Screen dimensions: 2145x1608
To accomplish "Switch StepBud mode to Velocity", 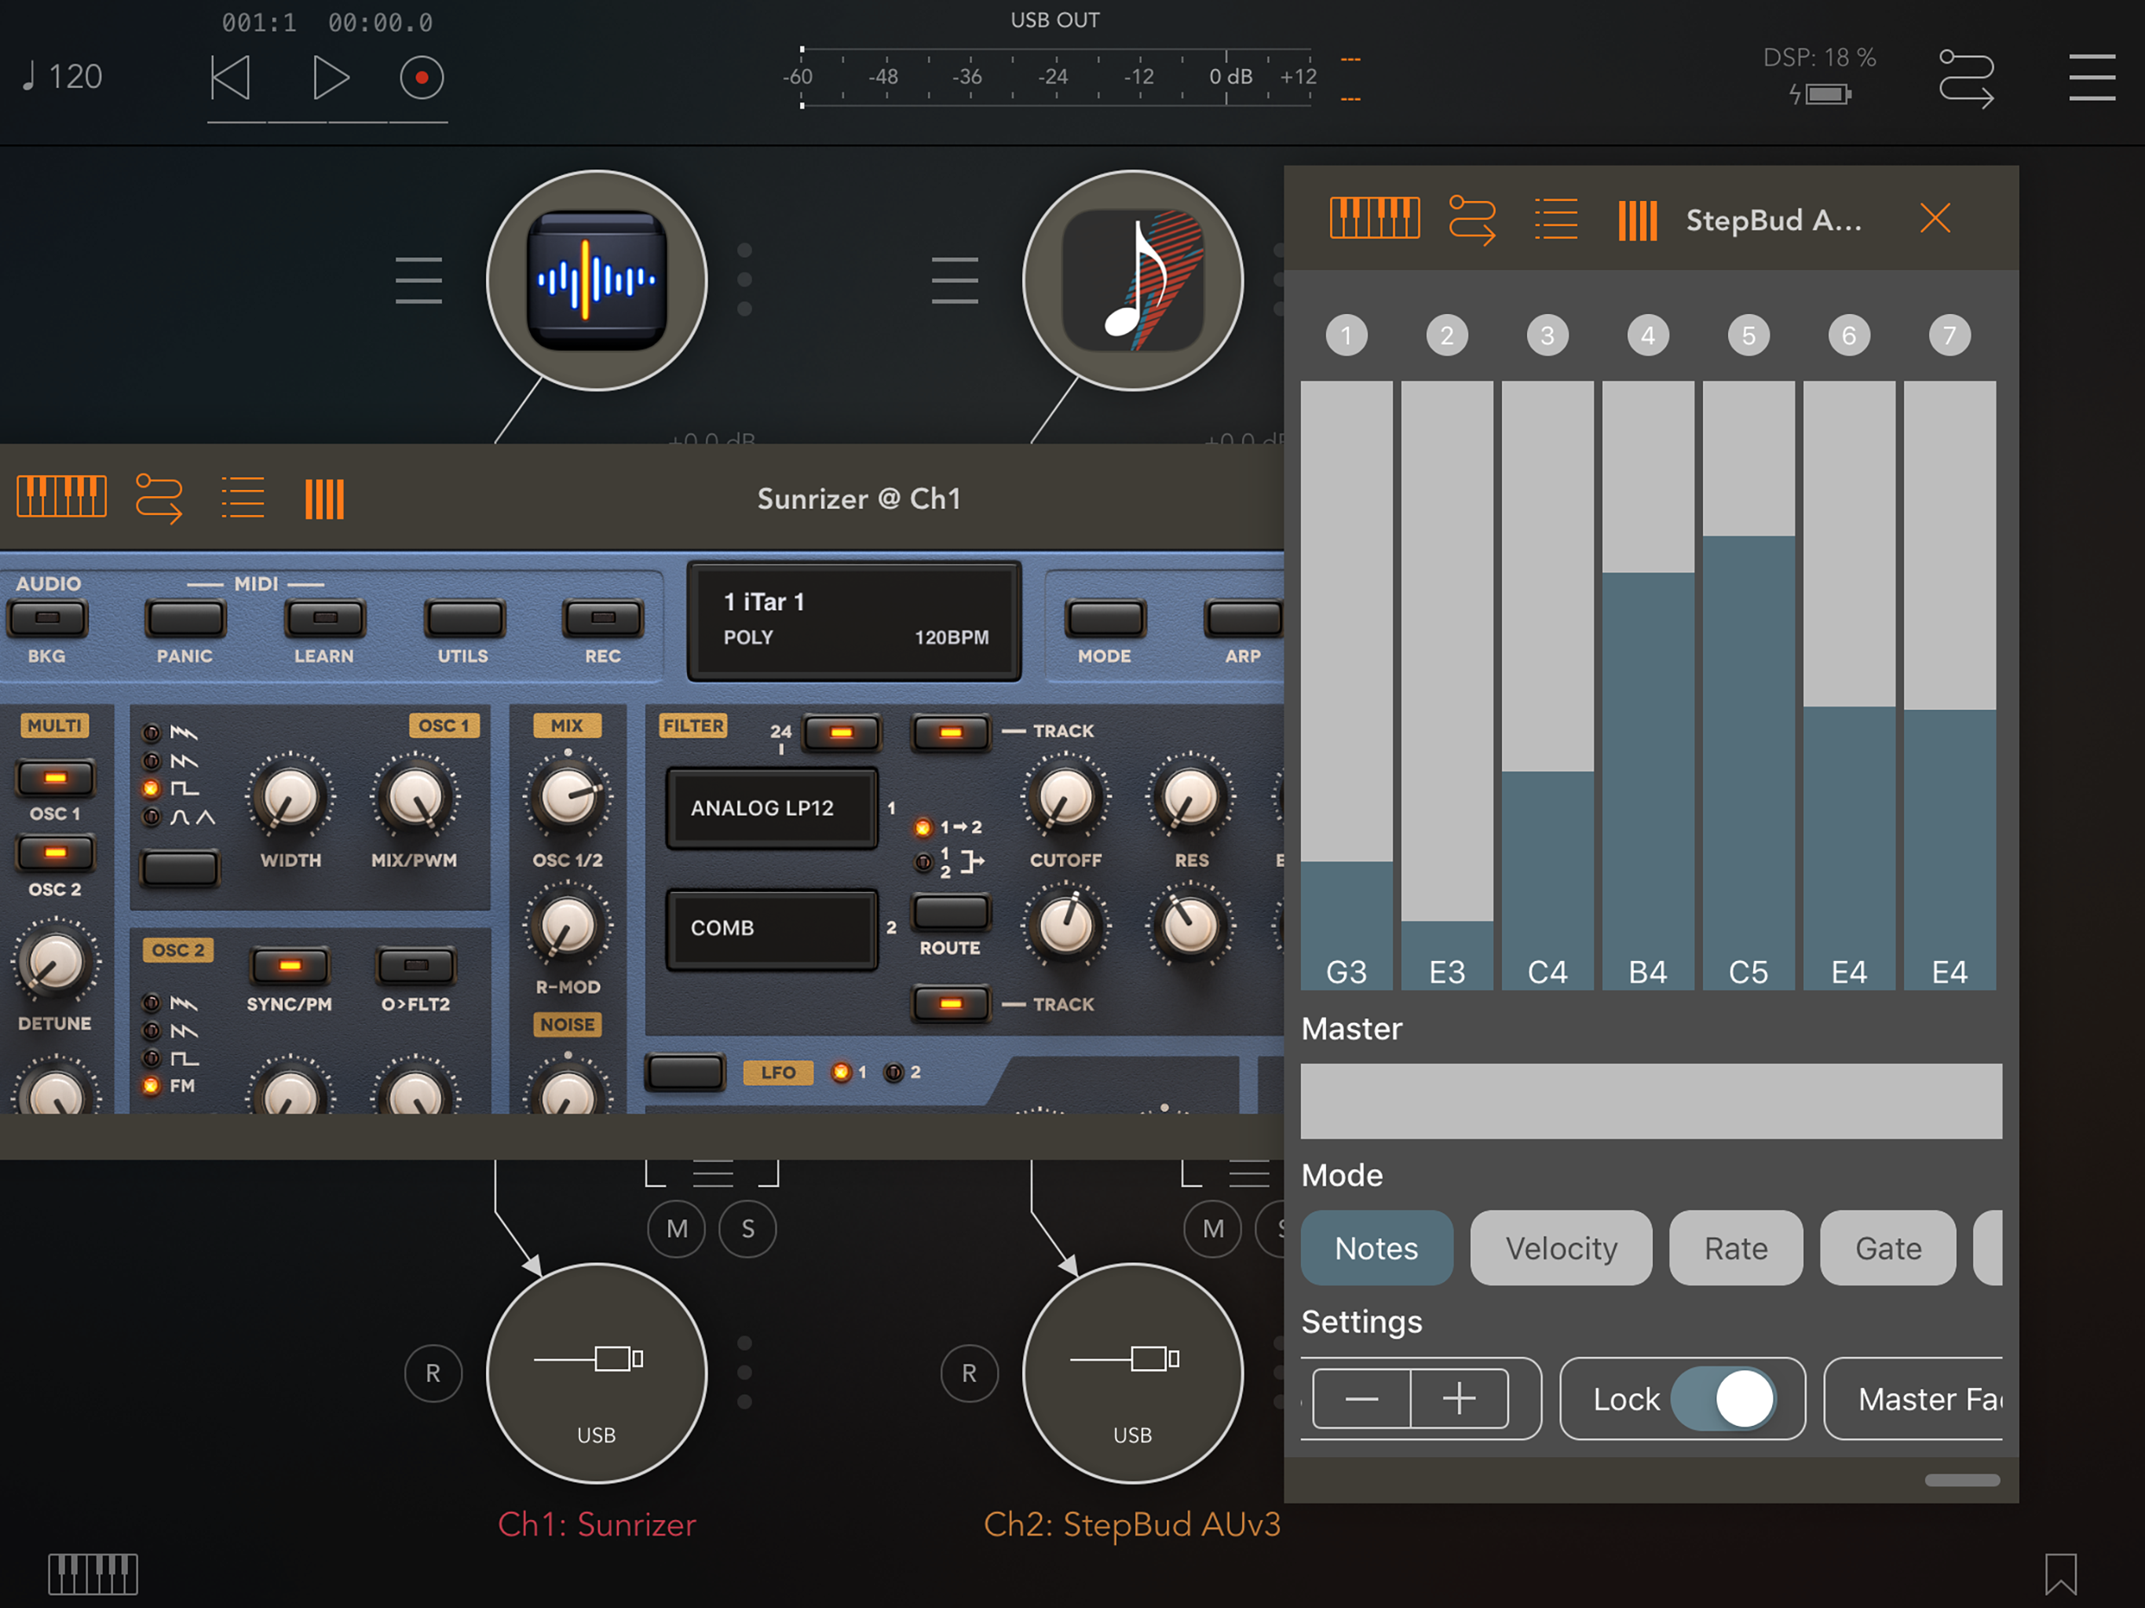I will [1560, 1247].
